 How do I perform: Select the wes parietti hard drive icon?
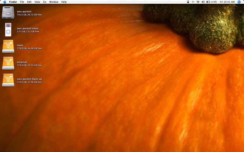tap(8, 12)
